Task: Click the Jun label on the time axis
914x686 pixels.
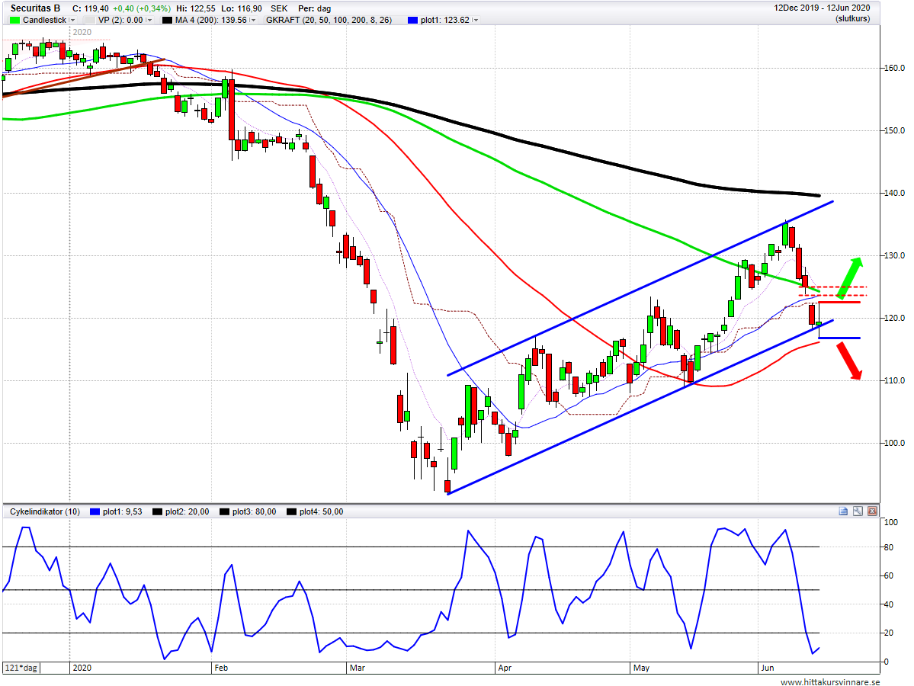Action: coord(767,668)
